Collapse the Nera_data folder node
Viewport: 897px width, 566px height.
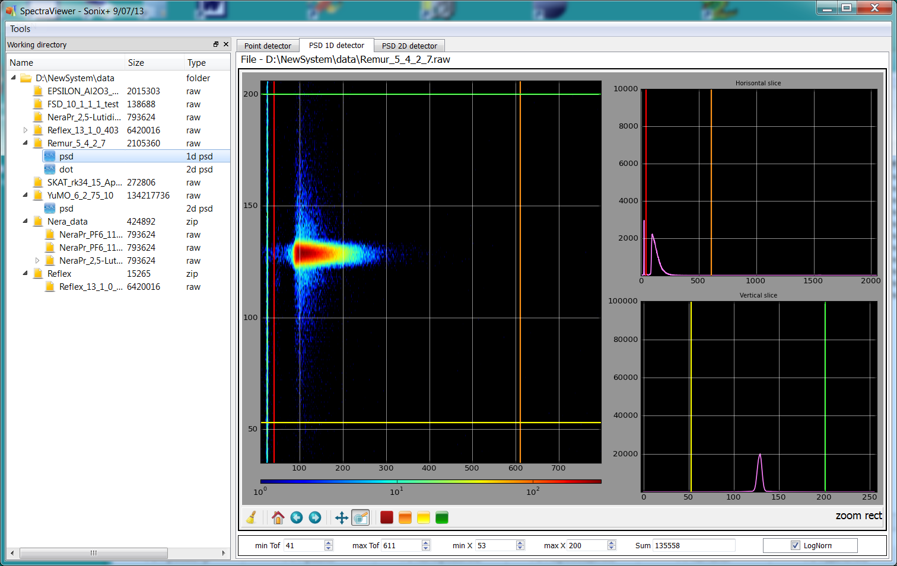(x=26, y=221)
